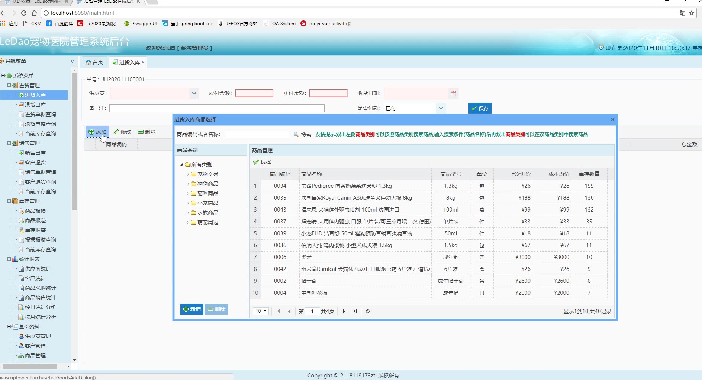This screenshot has height=380, width=702.
Task: Collapse the 所有类别 tree root
Action: tap(182, 164)
